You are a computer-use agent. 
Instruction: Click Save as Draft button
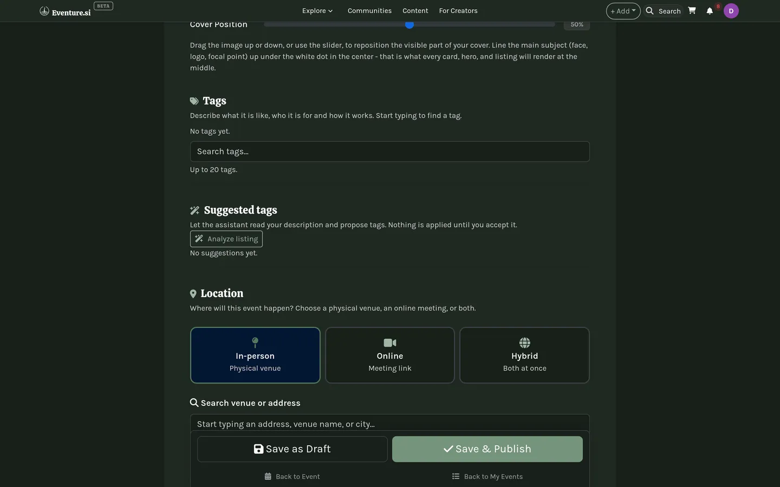[292, 449]
